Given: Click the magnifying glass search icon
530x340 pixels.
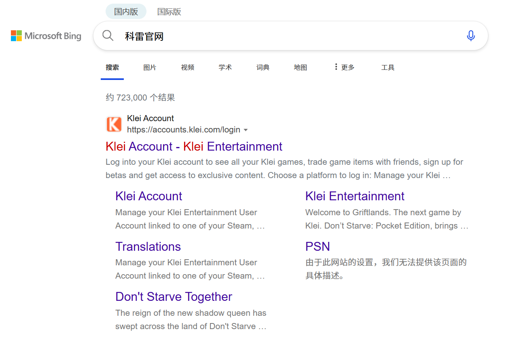Looking at the screenshot, I should 108,36.
